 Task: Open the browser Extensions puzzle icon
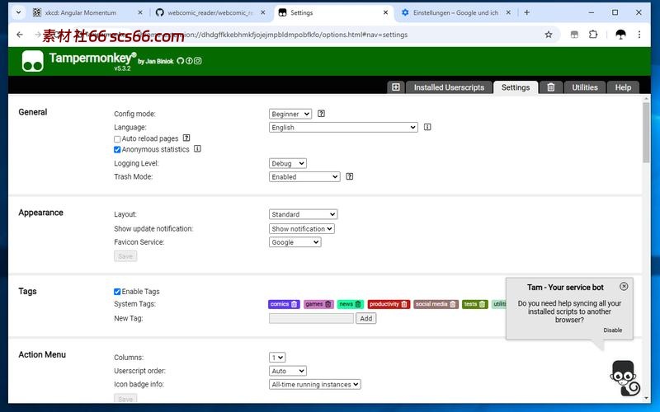[593, 35]
